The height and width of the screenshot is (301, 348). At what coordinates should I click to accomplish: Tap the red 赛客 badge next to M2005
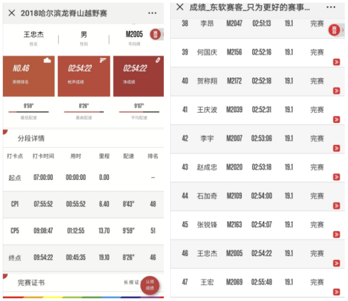156,34
